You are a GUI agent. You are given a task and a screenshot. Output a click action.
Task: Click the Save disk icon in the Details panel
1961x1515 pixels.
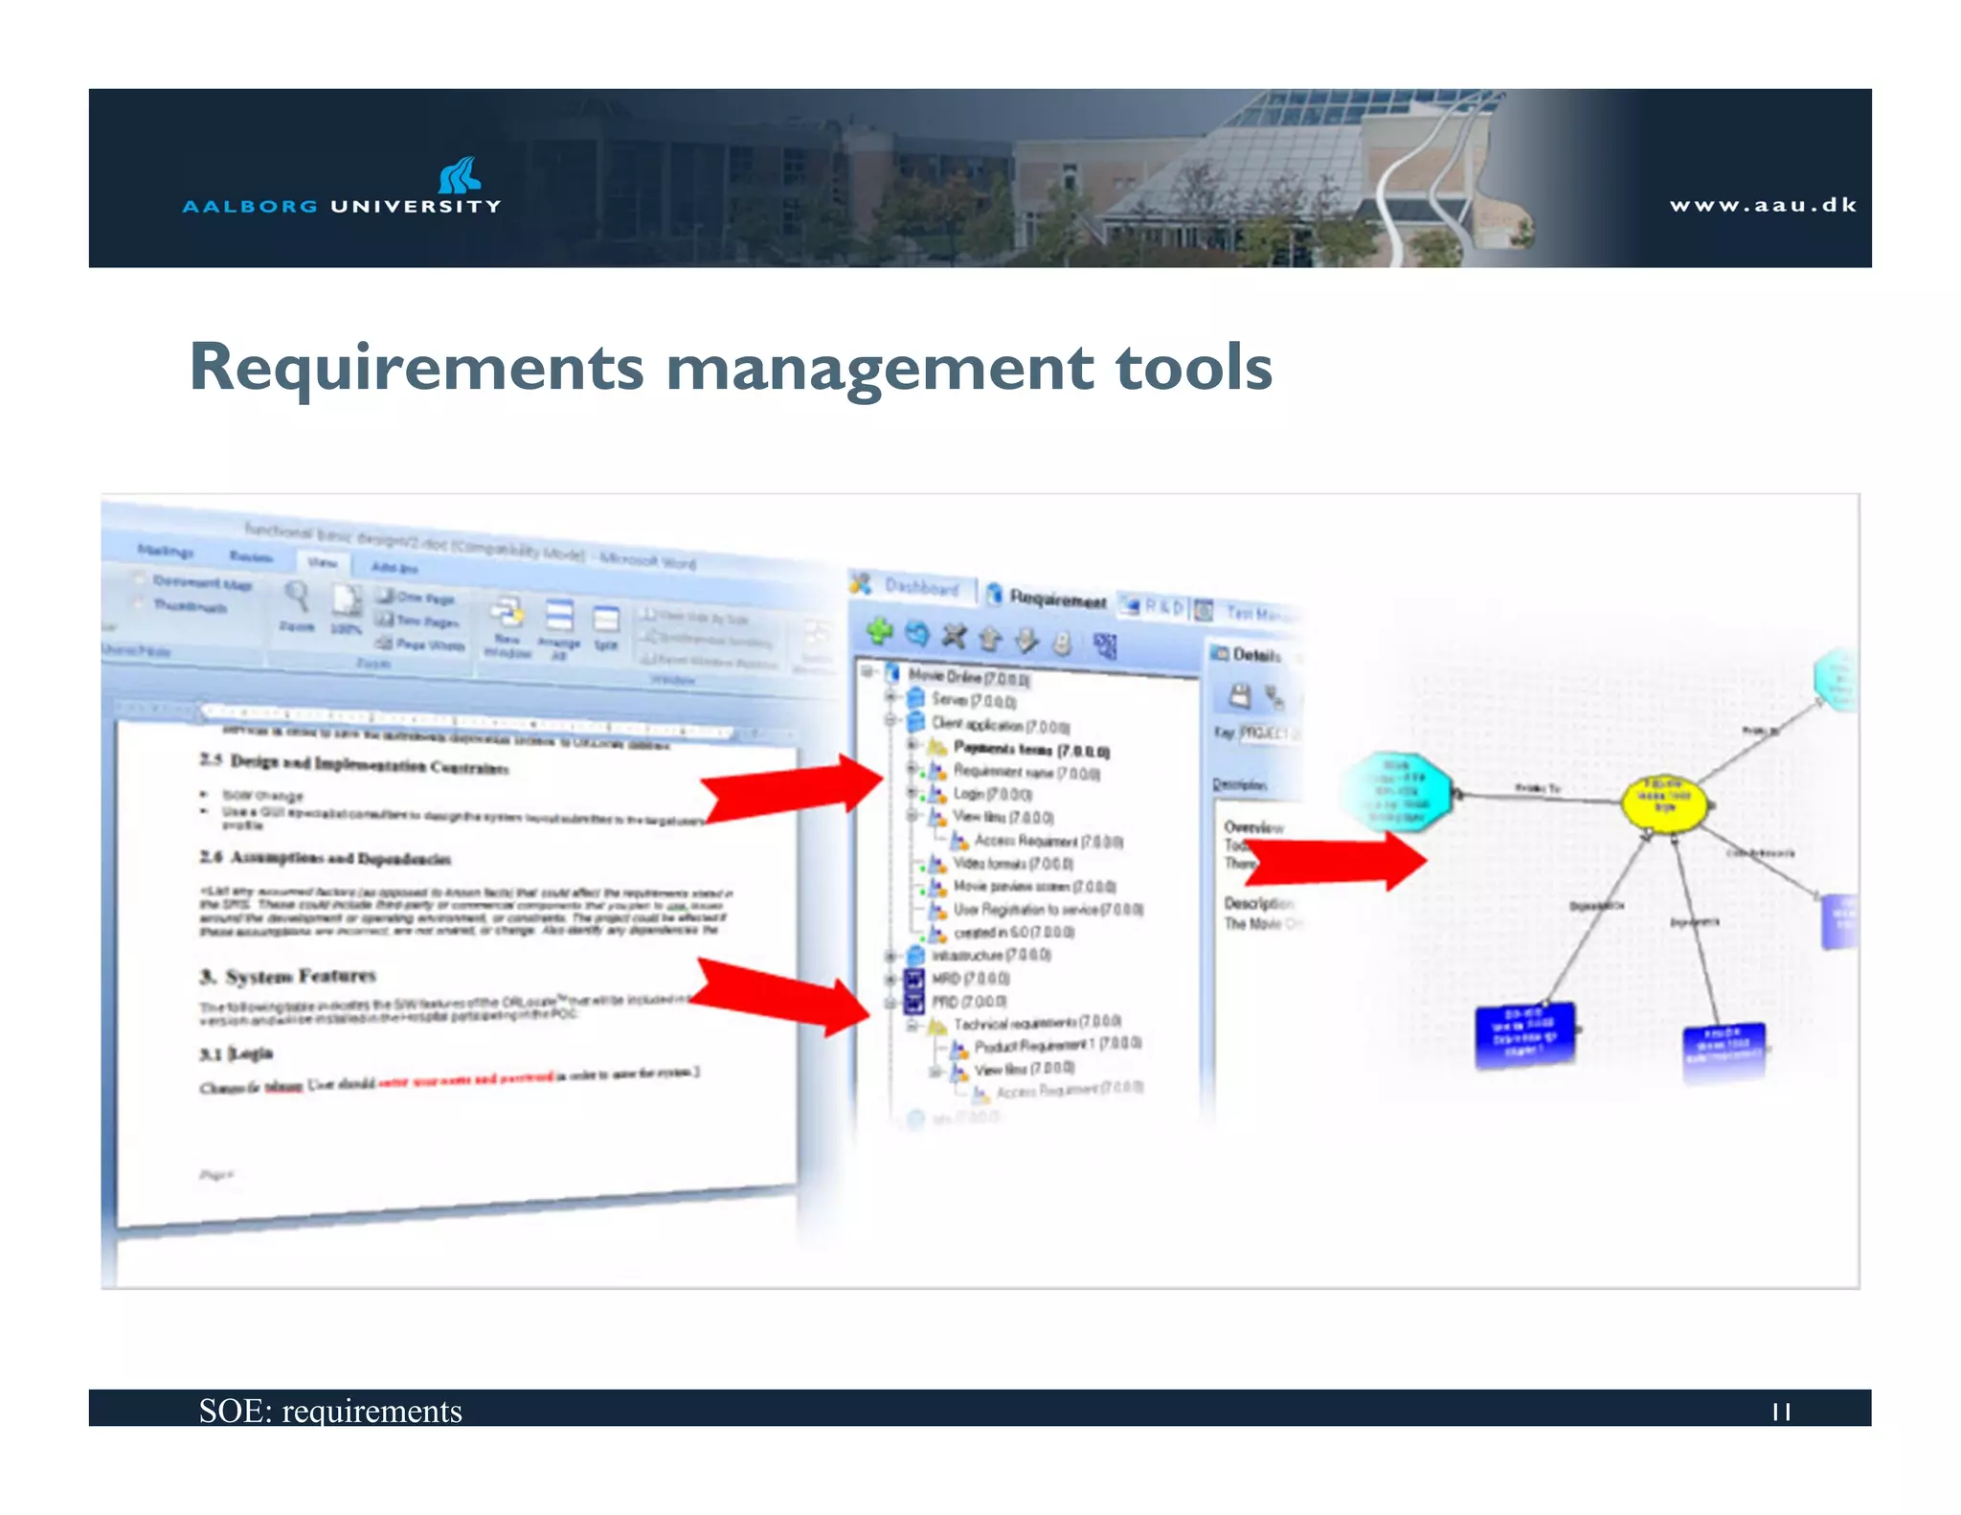[1240, 695]
